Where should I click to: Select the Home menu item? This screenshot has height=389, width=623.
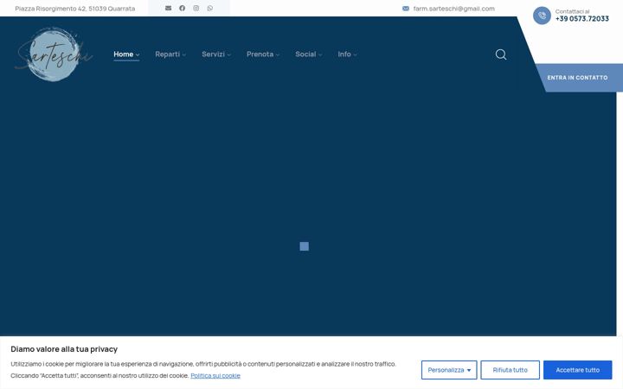click(126, 54)
